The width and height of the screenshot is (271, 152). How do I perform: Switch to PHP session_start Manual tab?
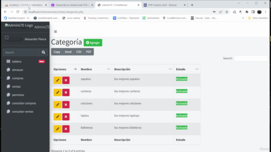coord(165,5)
